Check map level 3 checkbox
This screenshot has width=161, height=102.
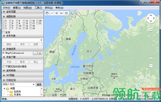(3, 29)
